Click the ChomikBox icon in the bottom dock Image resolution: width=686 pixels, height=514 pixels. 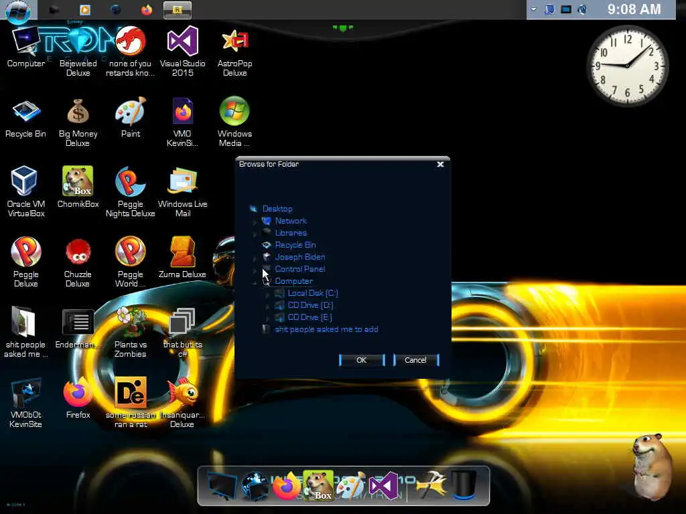click(318, 485)
